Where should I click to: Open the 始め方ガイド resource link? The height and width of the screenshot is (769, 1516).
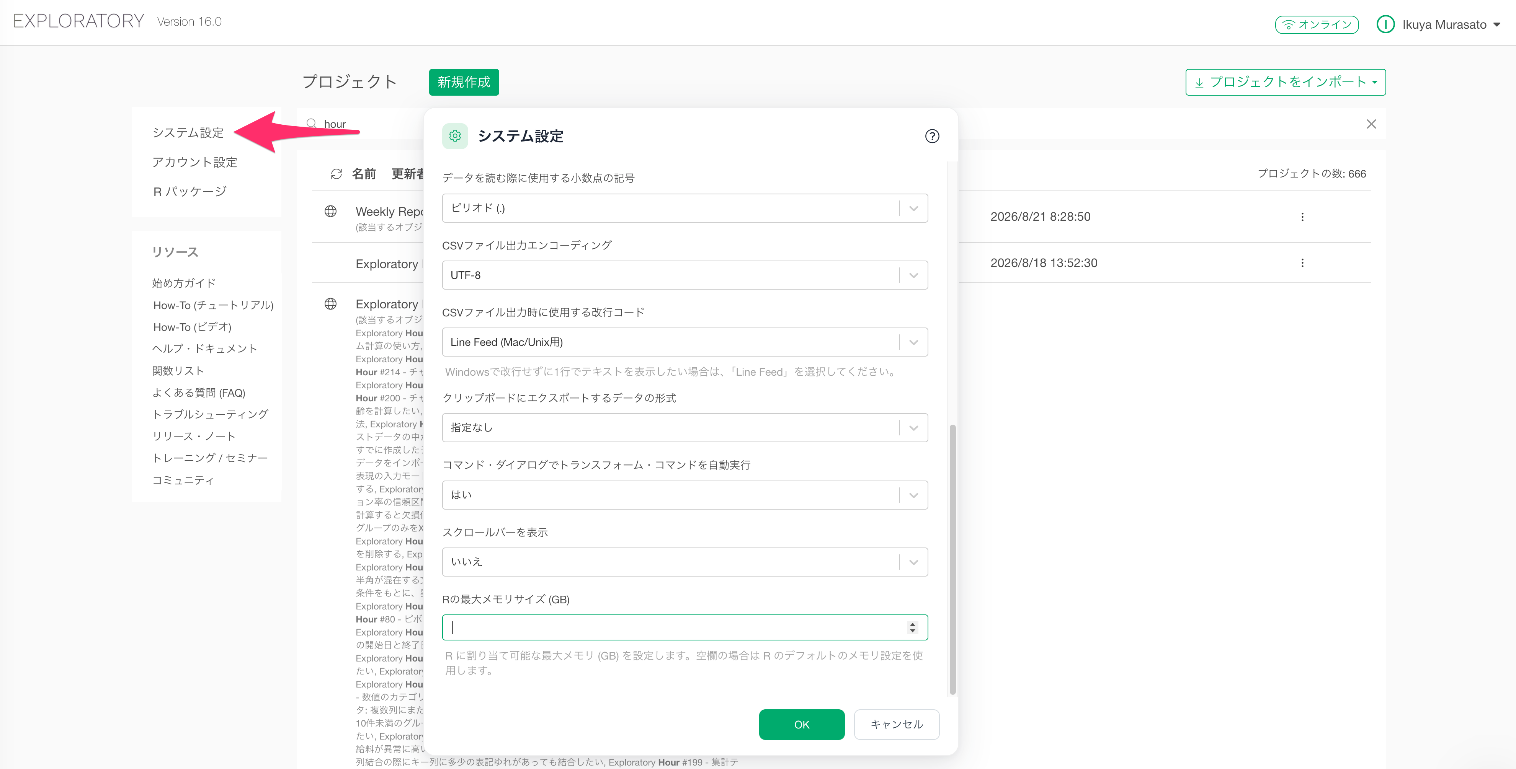pos(184,283)
